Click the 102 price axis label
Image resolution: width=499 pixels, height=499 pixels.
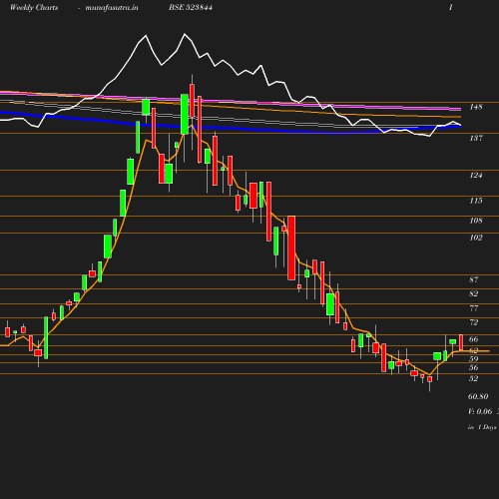tap(476, 238)
